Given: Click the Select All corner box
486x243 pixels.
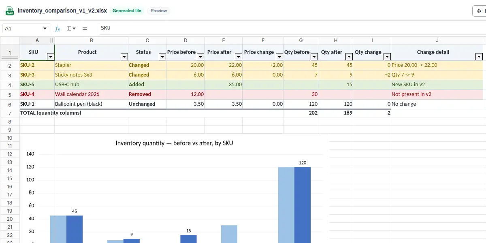Looking at the screenshot, I should pyautogui.click(x=10, y=40).
